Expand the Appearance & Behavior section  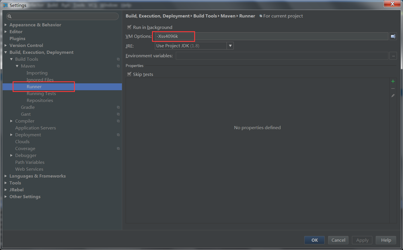[5, 25]
